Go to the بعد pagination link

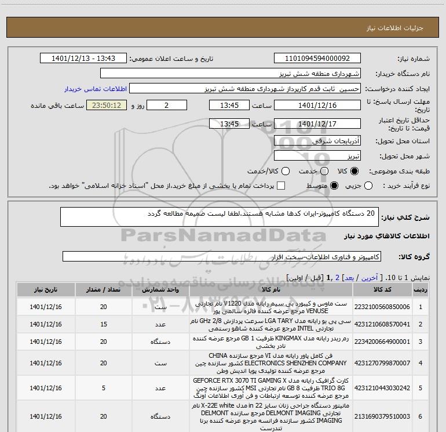(349, 278)
